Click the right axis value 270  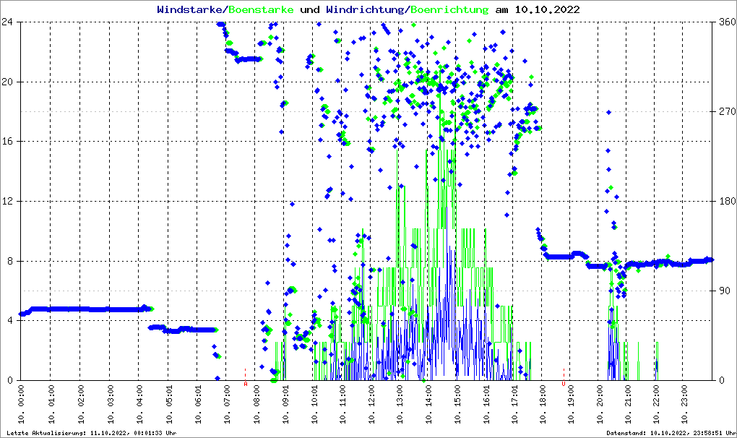[x=727, y=111]
